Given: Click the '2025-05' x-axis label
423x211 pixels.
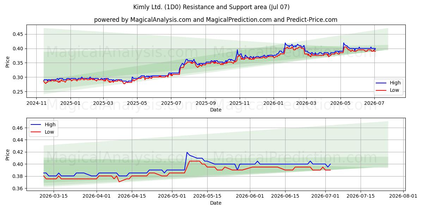Looking at the screenshot, I should pyautogui.click(x=137, y=103).
